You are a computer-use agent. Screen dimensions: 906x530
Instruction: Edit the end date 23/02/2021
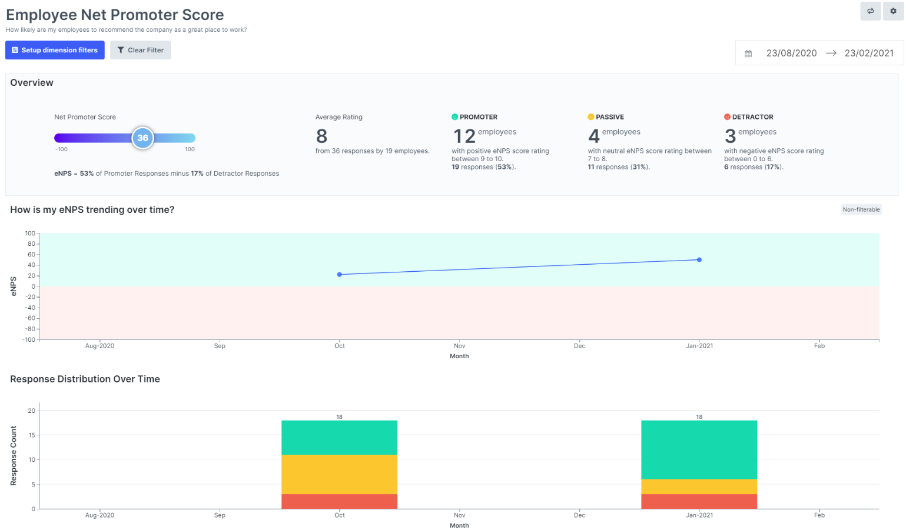[x=868, y=54]
